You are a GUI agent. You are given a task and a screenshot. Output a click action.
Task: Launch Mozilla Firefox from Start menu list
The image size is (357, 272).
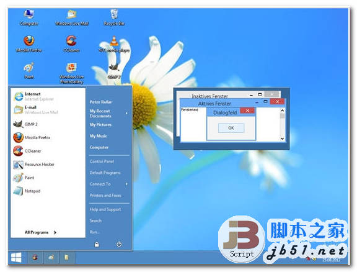(32, 138)
